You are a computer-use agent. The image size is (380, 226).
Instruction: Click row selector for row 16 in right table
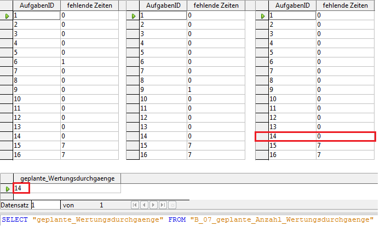(262, 155)
